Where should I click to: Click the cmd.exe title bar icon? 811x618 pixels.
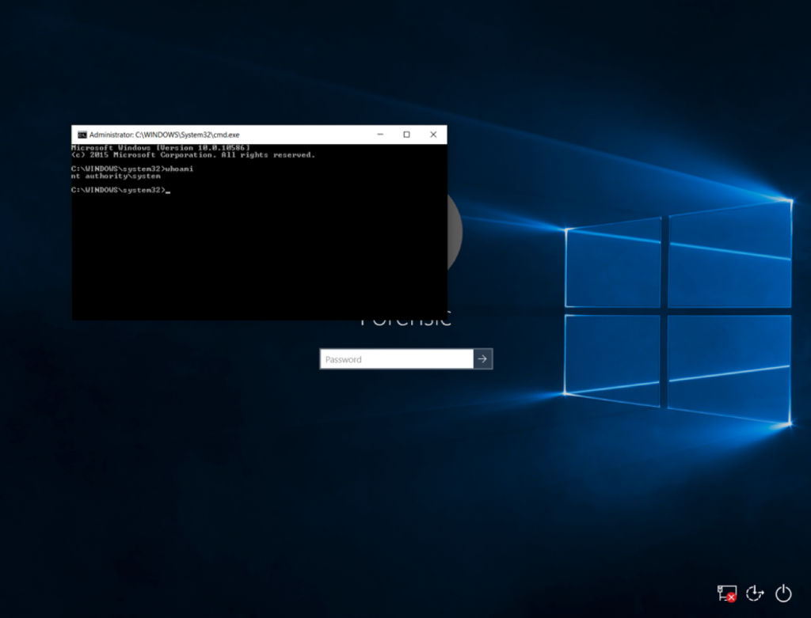82,135
